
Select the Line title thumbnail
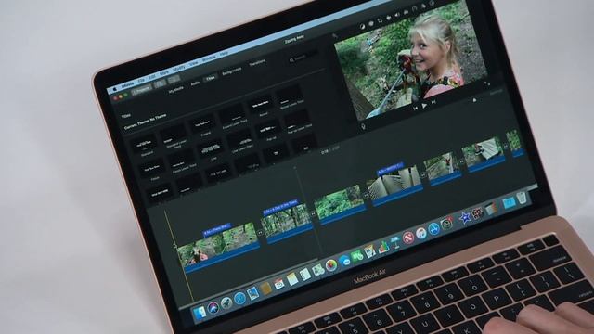211,148
